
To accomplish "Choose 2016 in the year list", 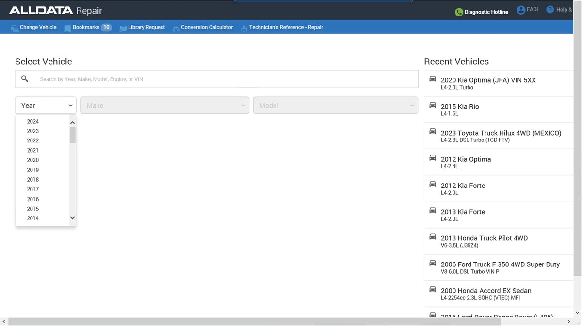I will pyautogui.click(x=33, y=199).
